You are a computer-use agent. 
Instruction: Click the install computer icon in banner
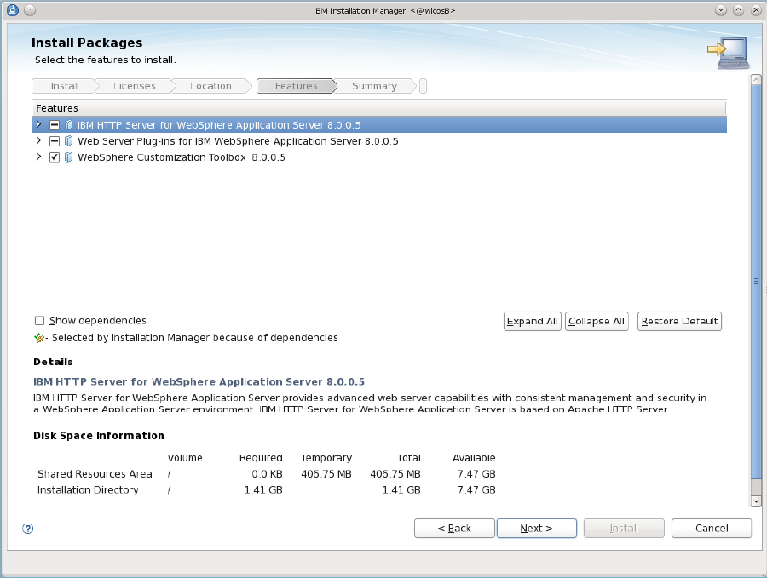729,53
